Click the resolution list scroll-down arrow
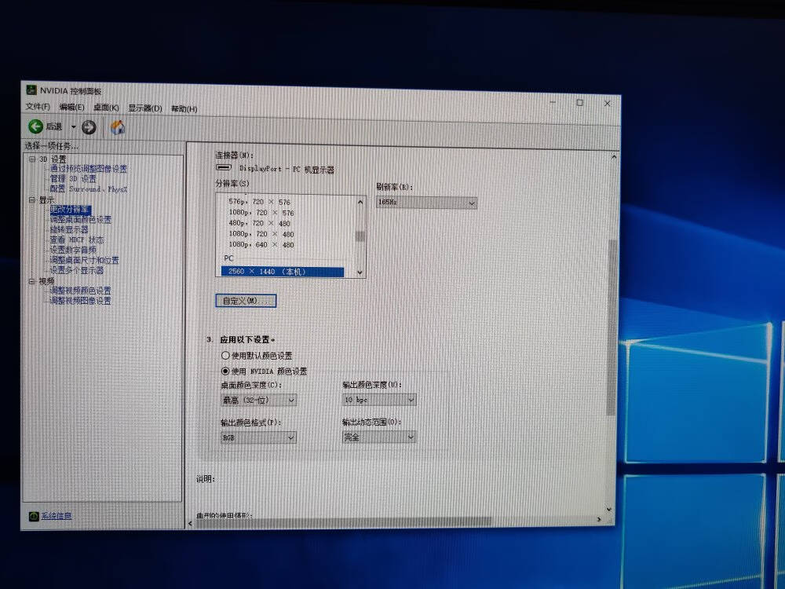The width and height of the screenshot is (785, 589). pyautogui.click(x=360, y=272)
